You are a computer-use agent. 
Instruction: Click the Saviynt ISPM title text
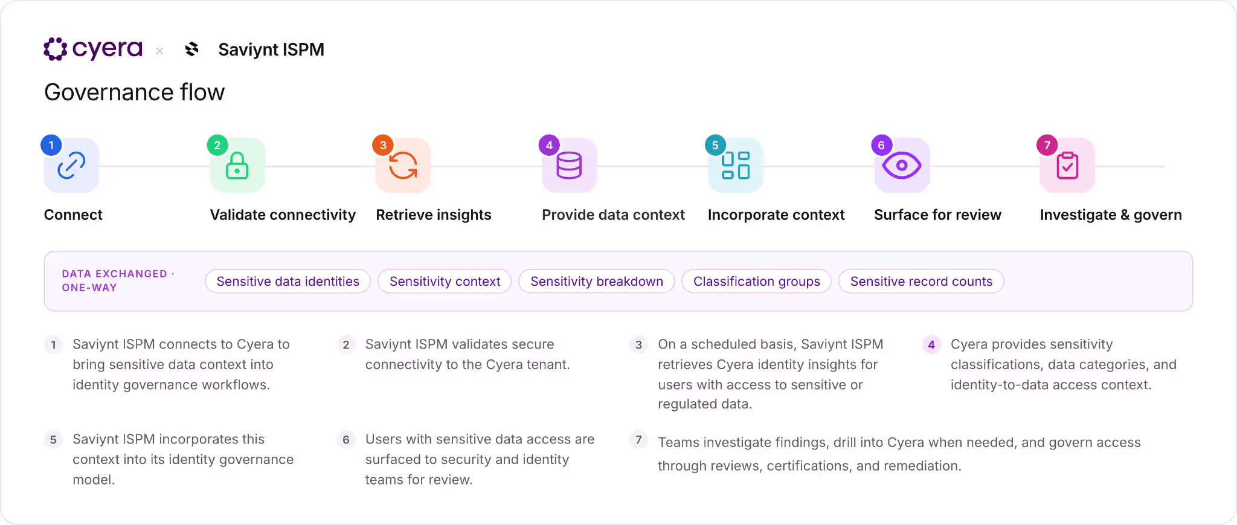point(271,50)
